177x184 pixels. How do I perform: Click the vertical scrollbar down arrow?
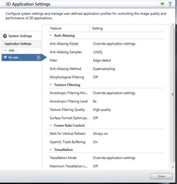tap(173, 167)
